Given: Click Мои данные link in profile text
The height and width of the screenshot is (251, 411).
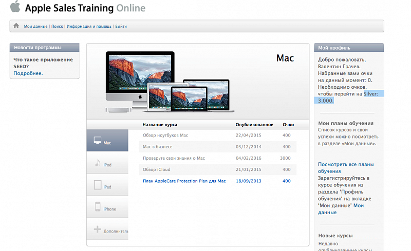Looking at the screenshot, I should click(x=341, y=209).
